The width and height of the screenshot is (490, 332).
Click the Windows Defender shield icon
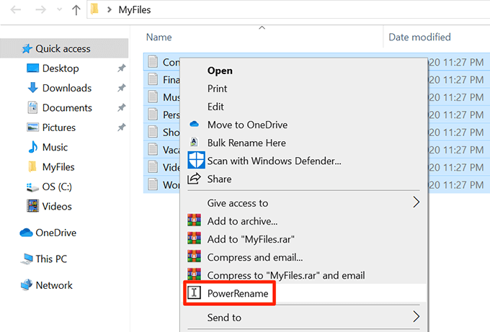click(x=195, y=161)
